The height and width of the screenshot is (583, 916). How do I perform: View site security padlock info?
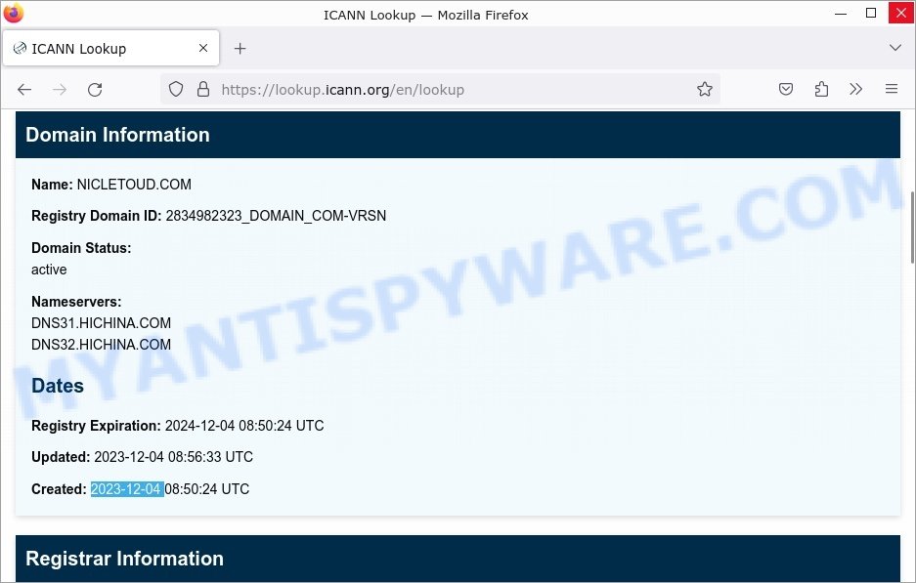click(x=202, y=89)
